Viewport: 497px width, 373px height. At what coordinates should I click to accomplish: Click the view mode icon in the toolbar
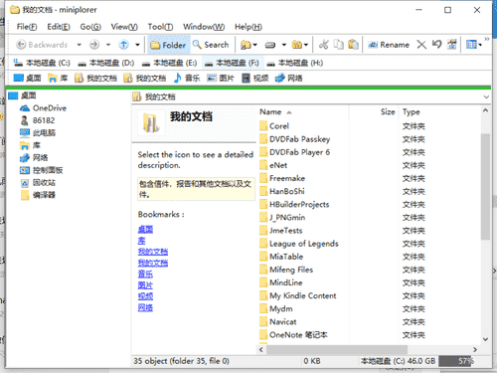[x=471, y=45]
